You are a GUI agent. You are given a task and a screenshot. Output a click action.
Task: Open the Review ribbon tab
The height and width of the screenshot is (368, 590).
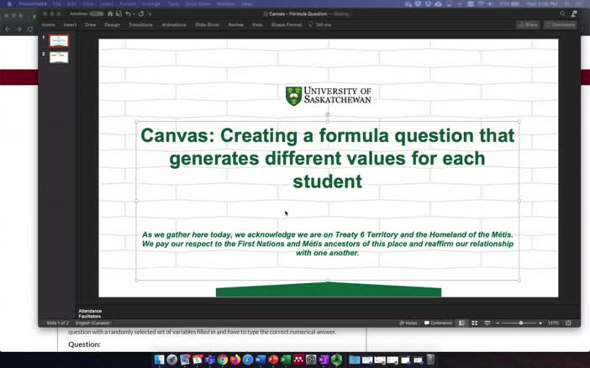[236, 25]
